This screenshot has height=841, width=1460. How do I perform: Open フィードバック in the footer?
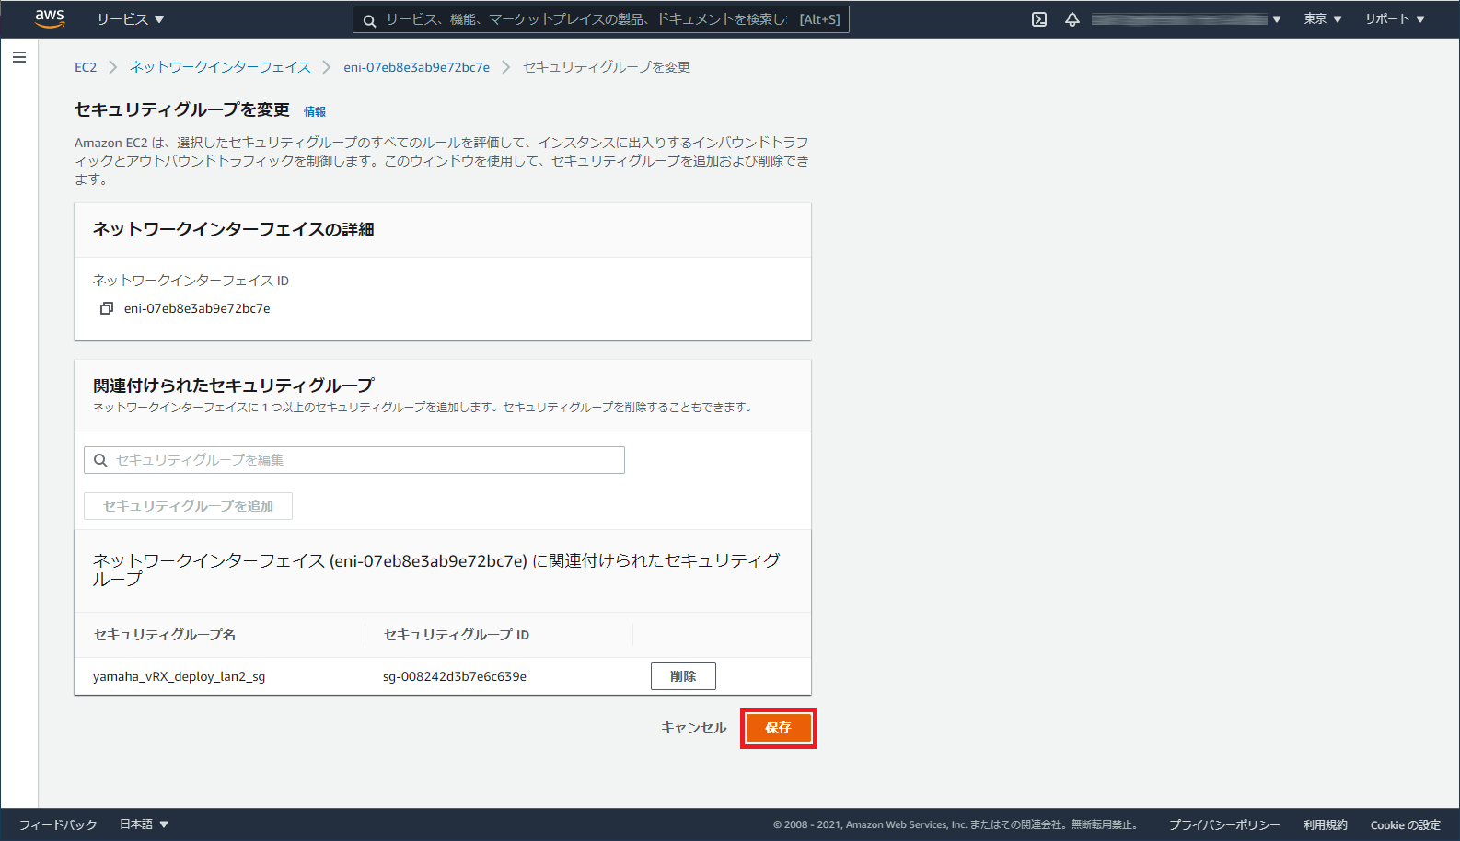coord(58,824)
